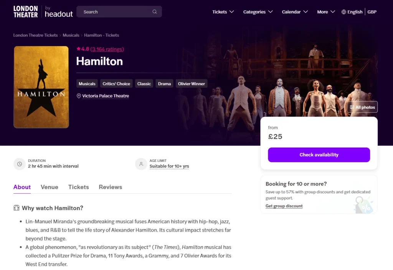Click the star rating icon
The height and width of the screenshot is (270, 393).
78,49
